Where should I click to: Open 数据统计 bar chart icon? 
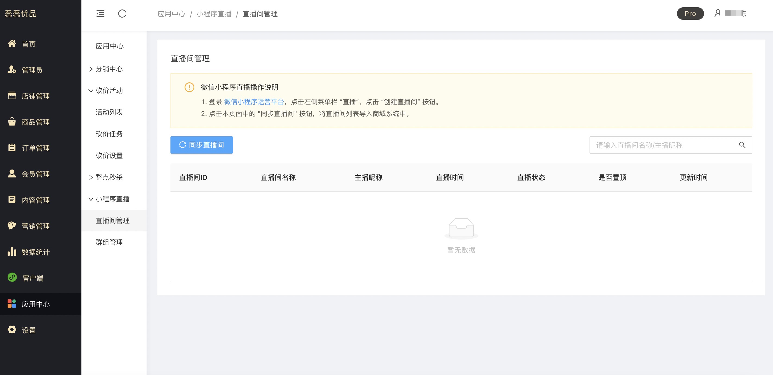click(x=12, y=252)
